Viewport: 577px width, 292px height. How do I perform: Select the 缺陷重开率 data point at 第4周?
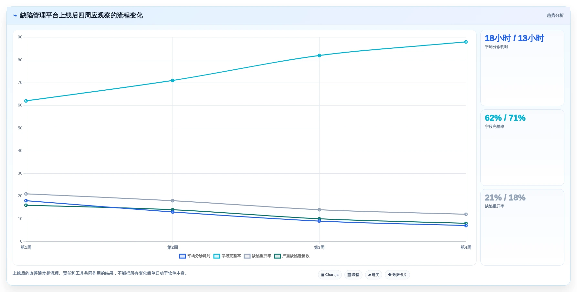(x=466, y=214)
